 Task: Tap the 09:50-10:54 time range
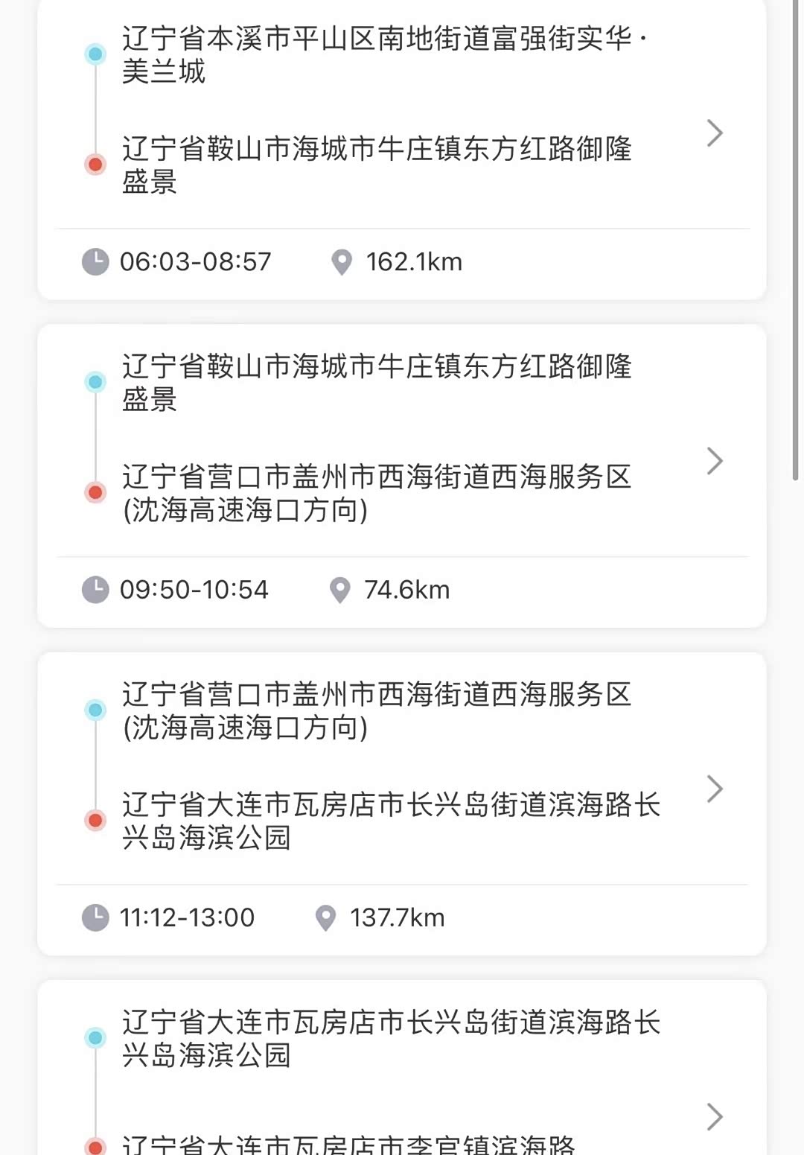194,590
